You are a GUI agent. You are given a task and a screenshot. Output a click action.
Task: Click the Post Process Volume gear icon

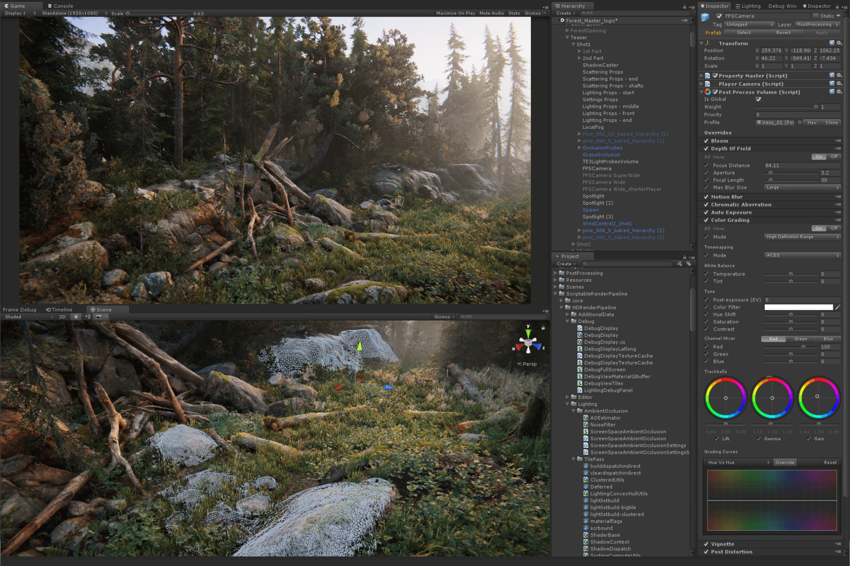click(x=839, y=92)
